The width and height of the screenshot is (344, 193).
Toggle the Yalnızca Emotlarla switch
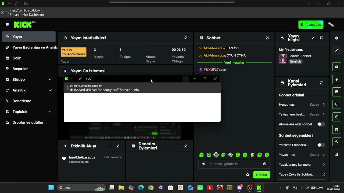tap(321, 145)
